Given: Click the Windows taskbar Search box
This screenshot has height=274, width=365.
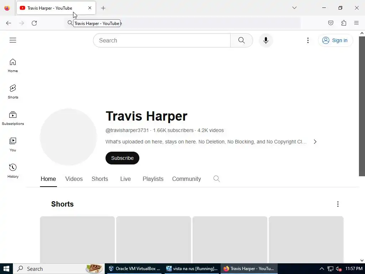Looking at the screenshot, I should pyautogui.click(x=59, y=269).
